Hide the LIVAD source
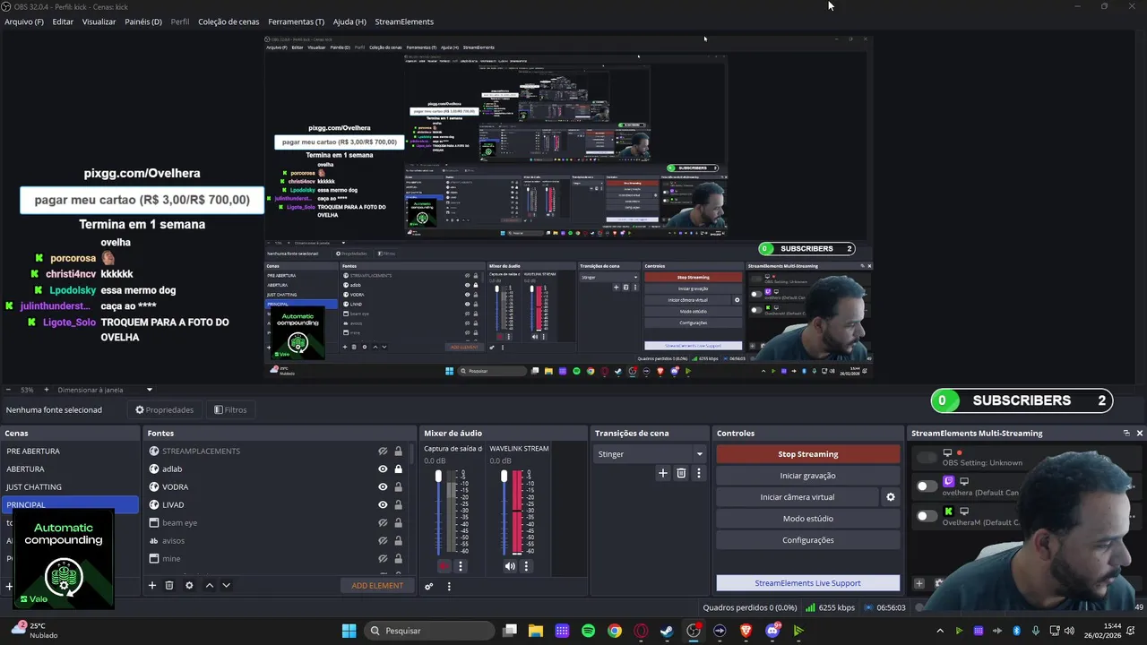The width and height of the screenshot is (1147, 645). (x=383, y=504)
